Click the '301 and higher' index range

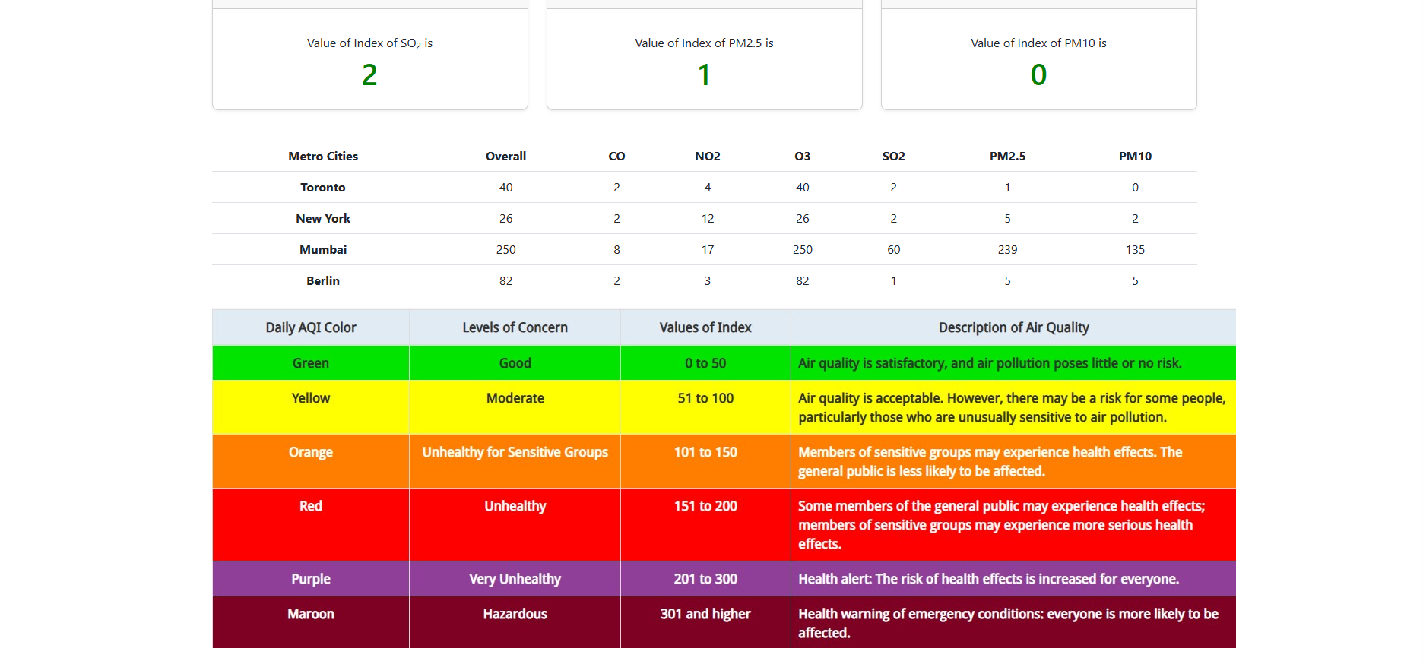(705, 622)
